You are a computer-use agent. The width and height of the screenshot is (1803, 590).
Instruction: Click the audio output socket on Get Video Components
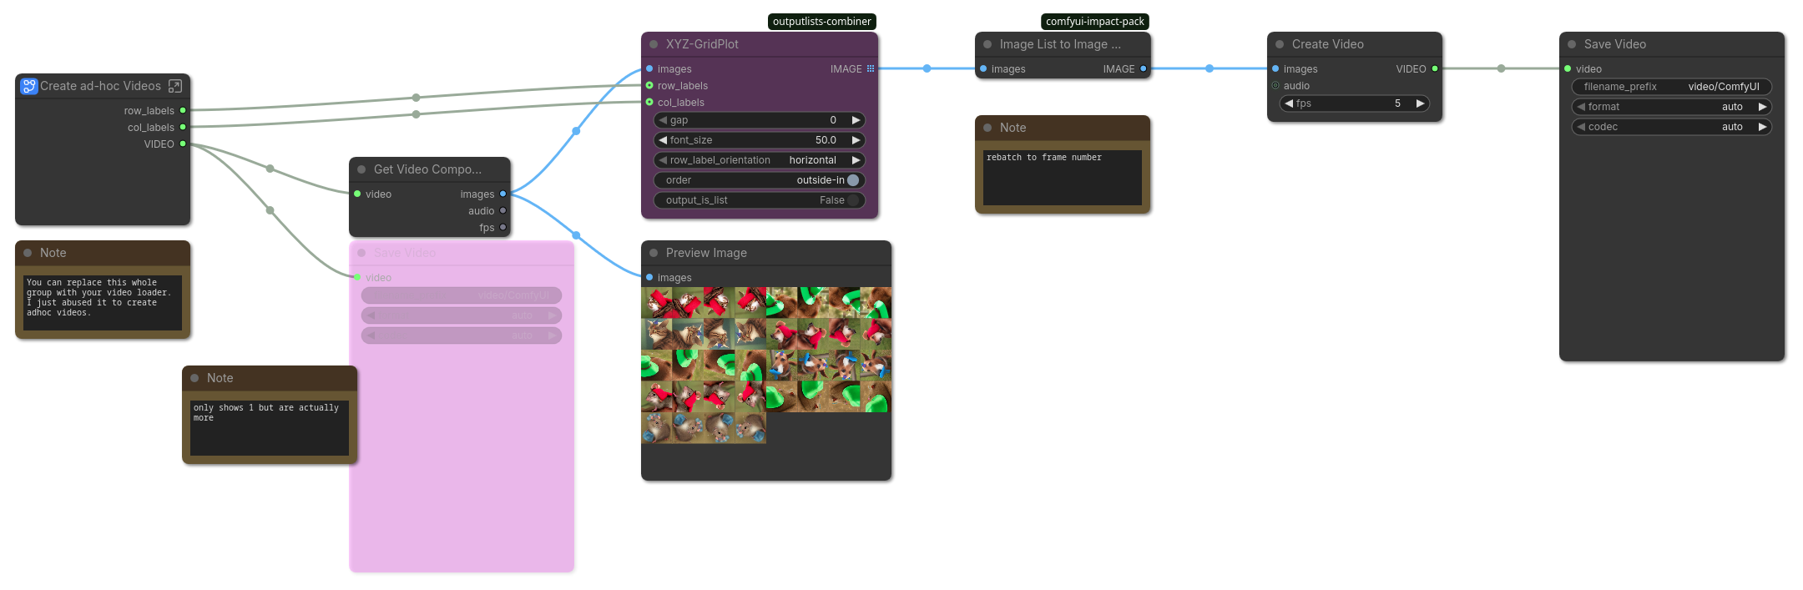[x=503, y=210]
